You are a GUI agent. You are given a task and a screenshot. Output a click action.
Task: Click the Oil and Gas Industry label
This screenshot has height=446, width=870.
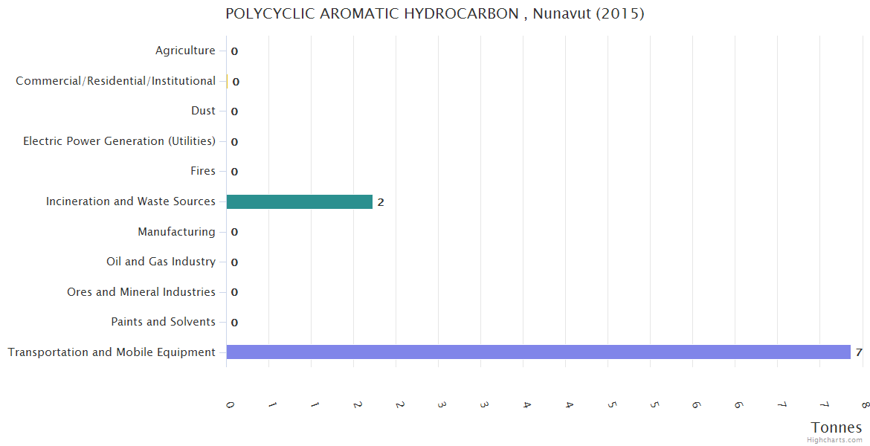pyautogui.click(x=161, y=262)
